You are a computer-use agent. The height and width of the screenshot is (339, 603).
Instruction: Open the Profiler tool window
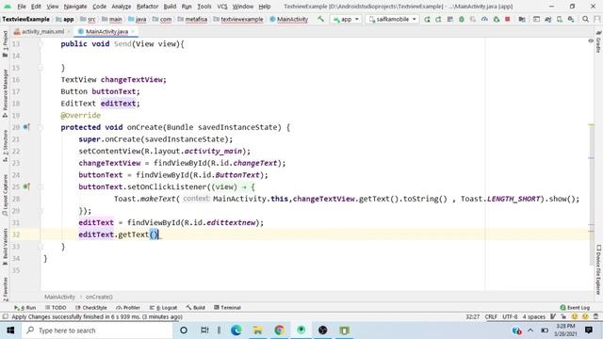128,308
